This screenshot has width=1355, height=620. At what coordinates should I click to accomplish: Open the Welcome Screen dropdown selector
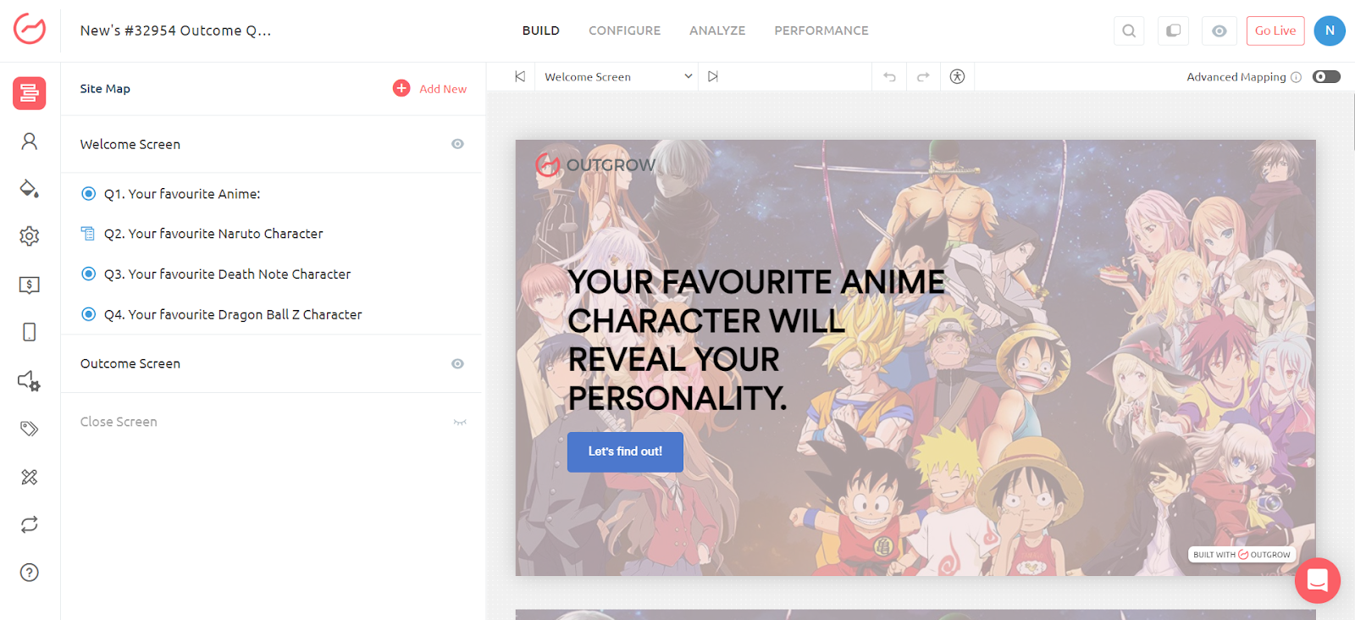click(618, 76)
